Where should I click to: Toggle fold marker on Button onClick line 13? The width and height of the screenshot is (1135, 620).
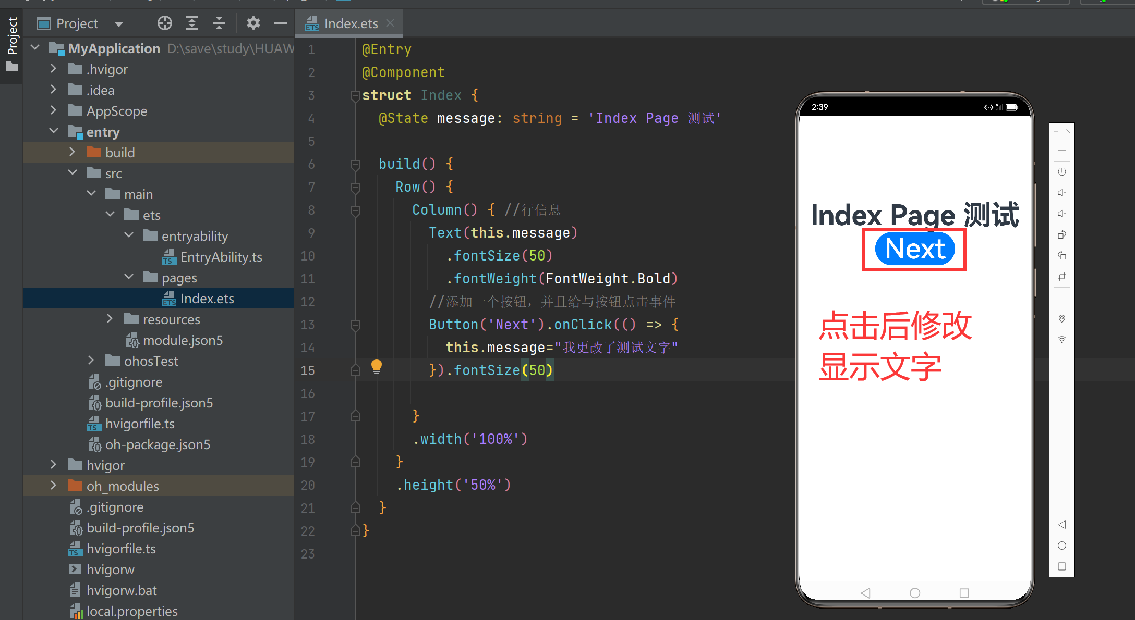click(x=356, y=325)
